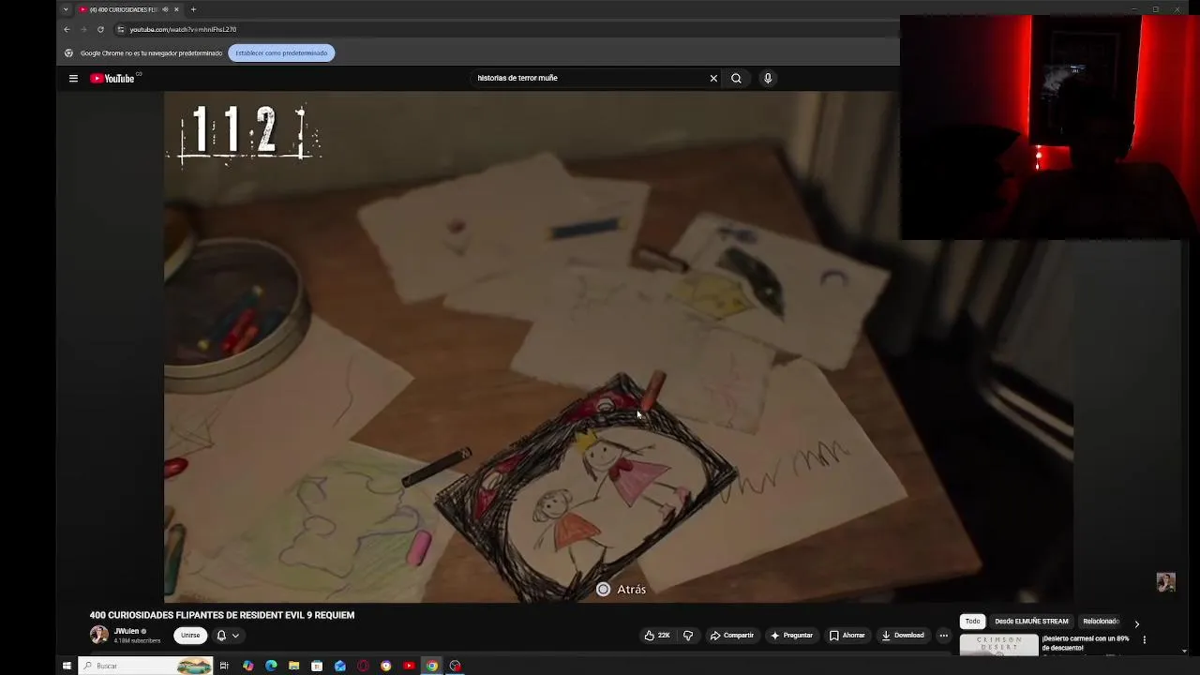This screenshot has width=1200, height=675.
Task: Open Microsoft Store from taskbar
Action: (317, 666)
